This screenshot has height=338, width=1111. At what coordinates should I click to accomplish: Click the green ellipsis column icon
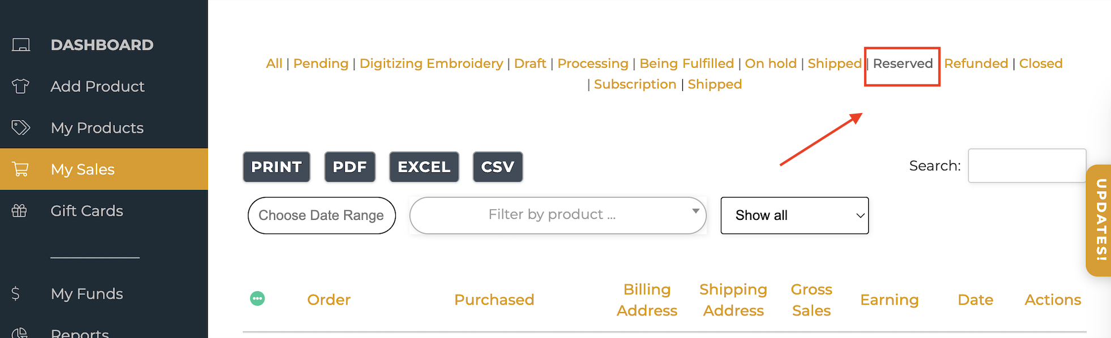pos(258,298)
